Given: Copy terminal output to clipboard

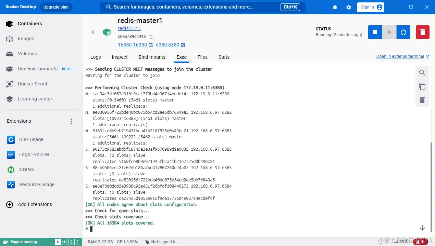Looking at the screenshot, I should click(x=422, y=86).
